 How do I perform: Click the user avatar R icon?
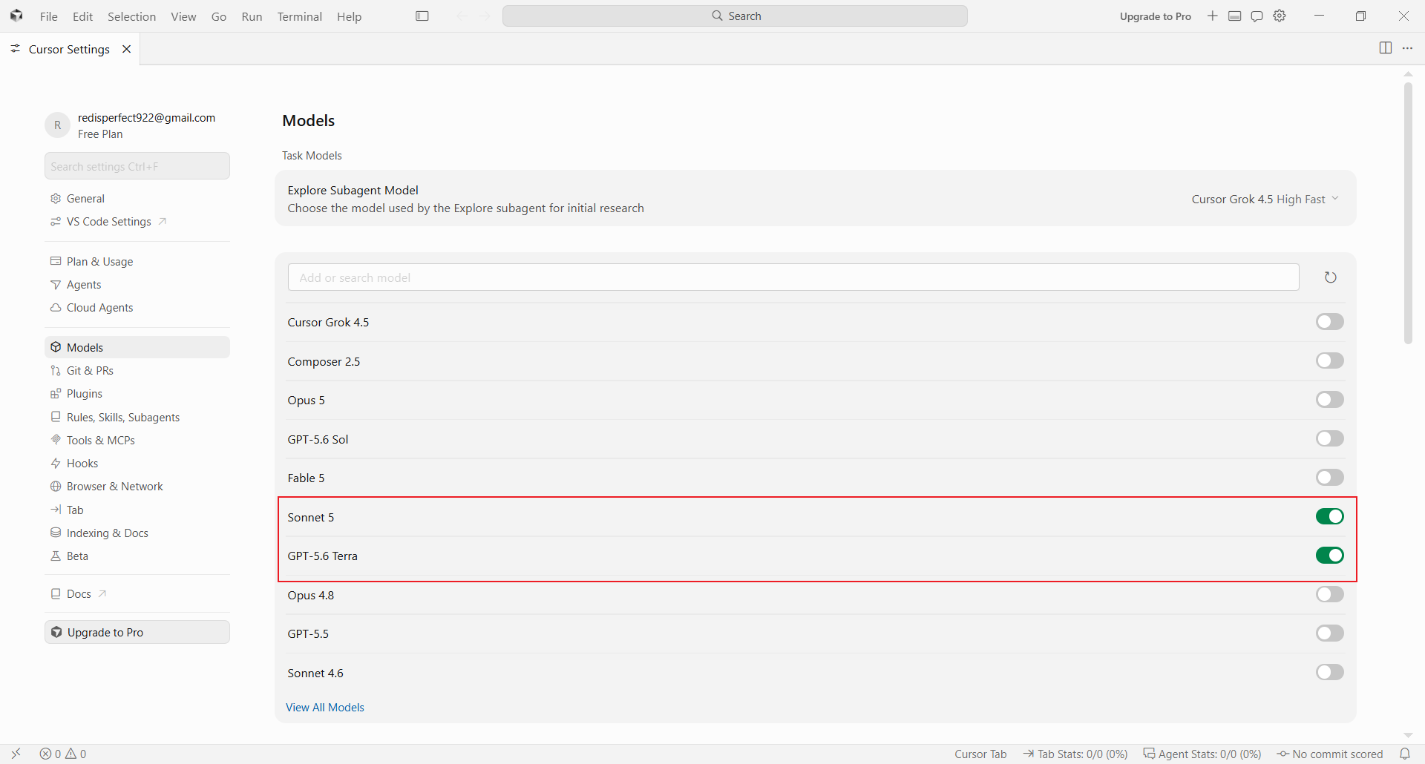tap(58, 125)
